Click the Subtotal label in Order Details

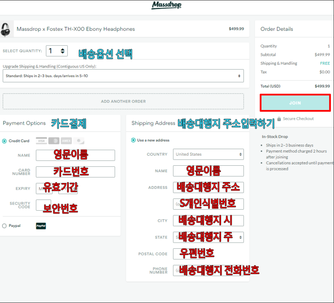point(268,55)
